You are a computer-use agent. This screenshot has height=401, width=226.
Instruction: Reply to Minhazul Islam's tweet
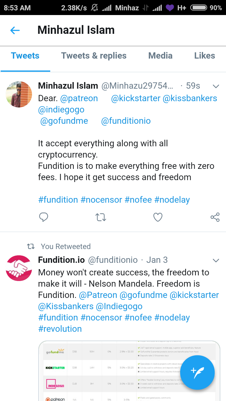coord(44,217)
